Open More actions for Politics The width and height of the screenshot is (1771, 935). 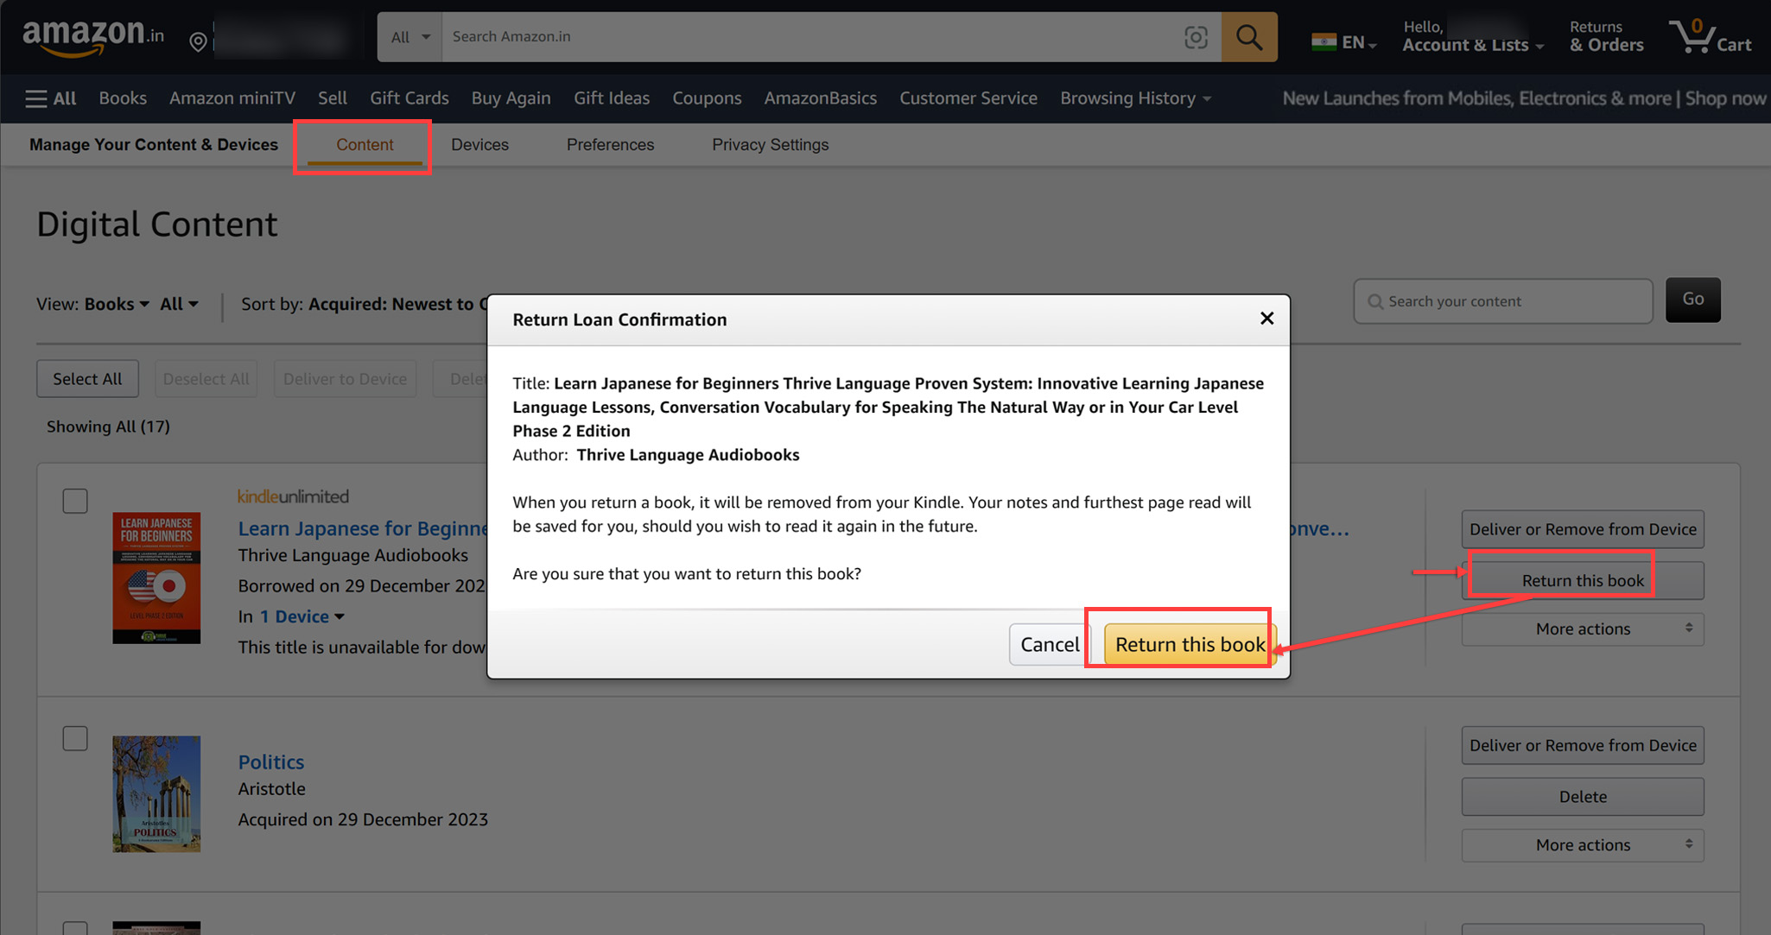click(x=1583, y=844)
